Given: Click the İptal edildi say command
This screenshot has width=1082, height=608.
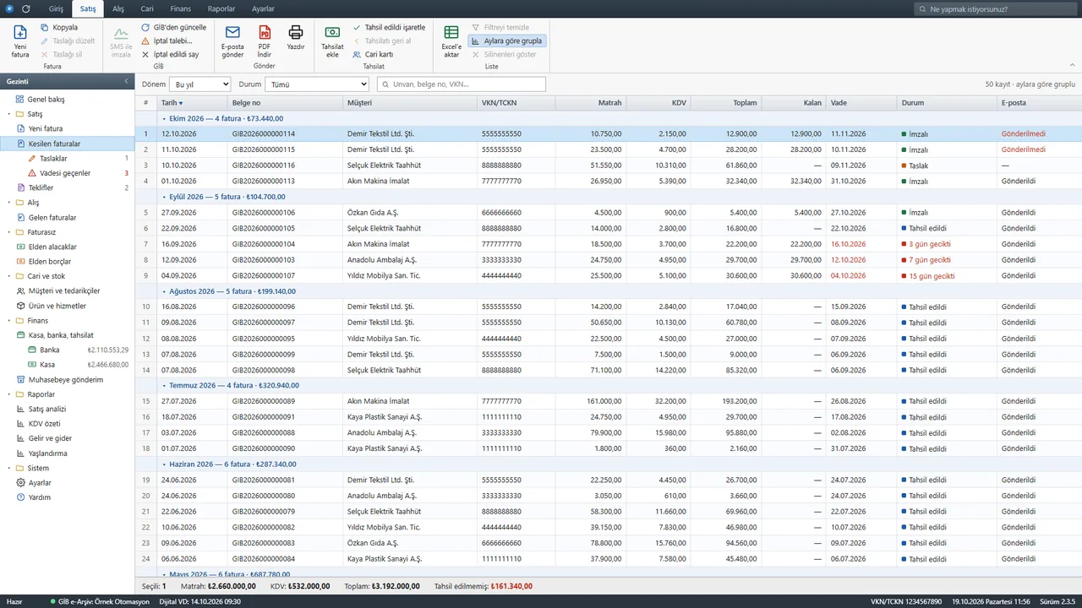Looking at the screenshot, I should [x=170, y=54].
